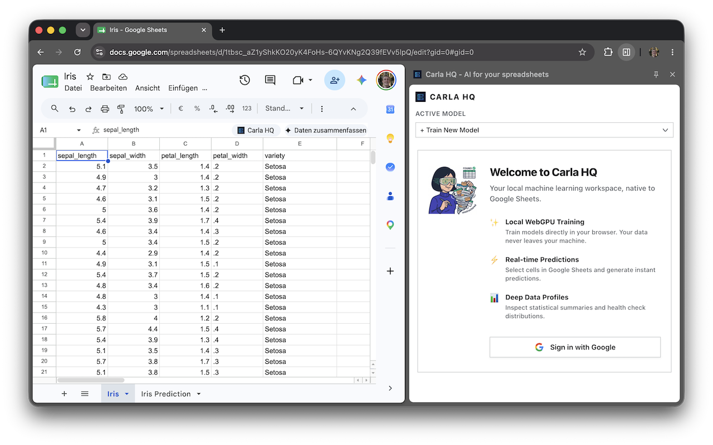Open the Einfügen menu
This screenshot has height=445, width=713.
point(183,88)
